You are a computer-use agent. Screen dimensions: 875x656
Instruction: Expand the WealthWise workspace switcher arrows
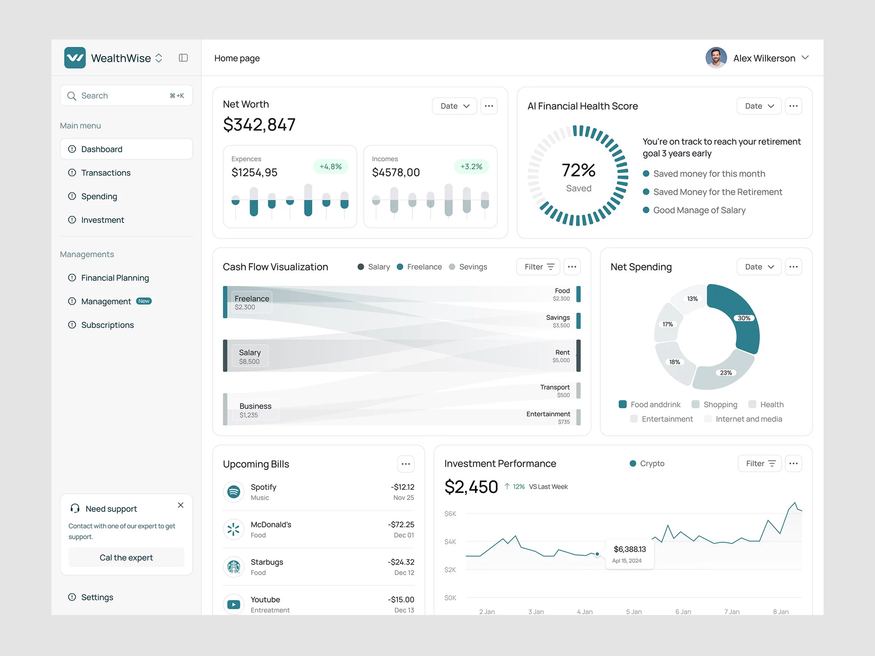click(x=159, y=58)
